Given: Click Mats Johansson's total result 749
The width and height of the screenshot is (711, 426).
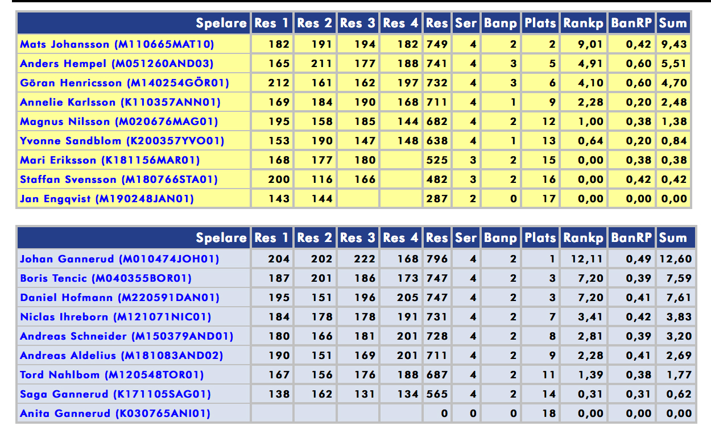Looking at the screenshot, I should pos(437,44).
